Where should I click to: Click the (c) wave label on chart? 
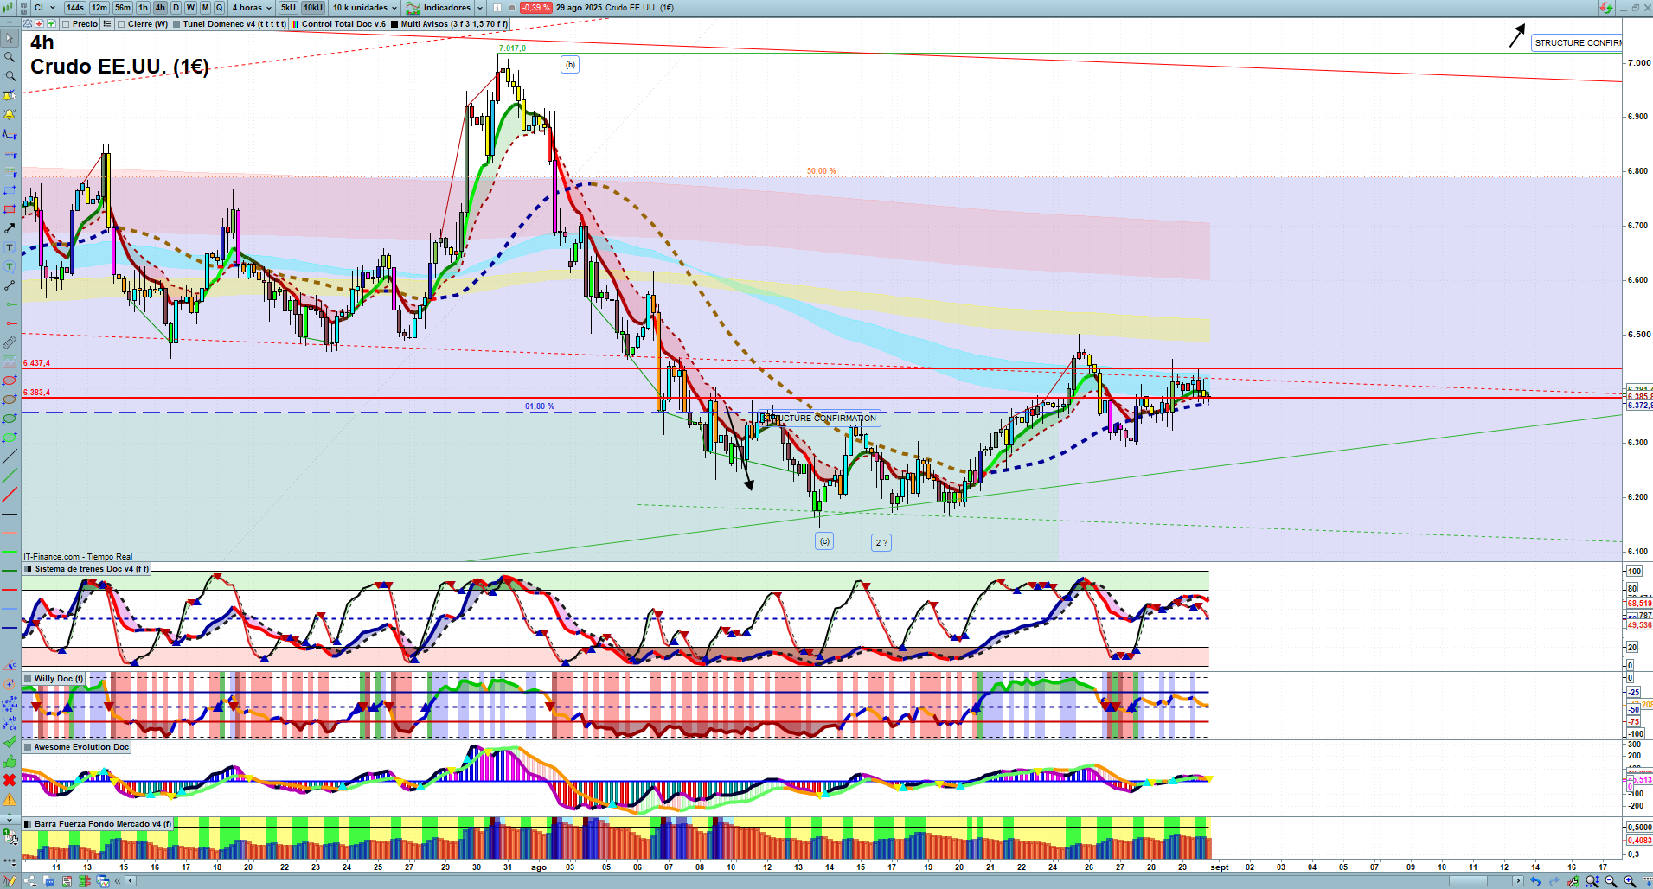coord(824,541)
